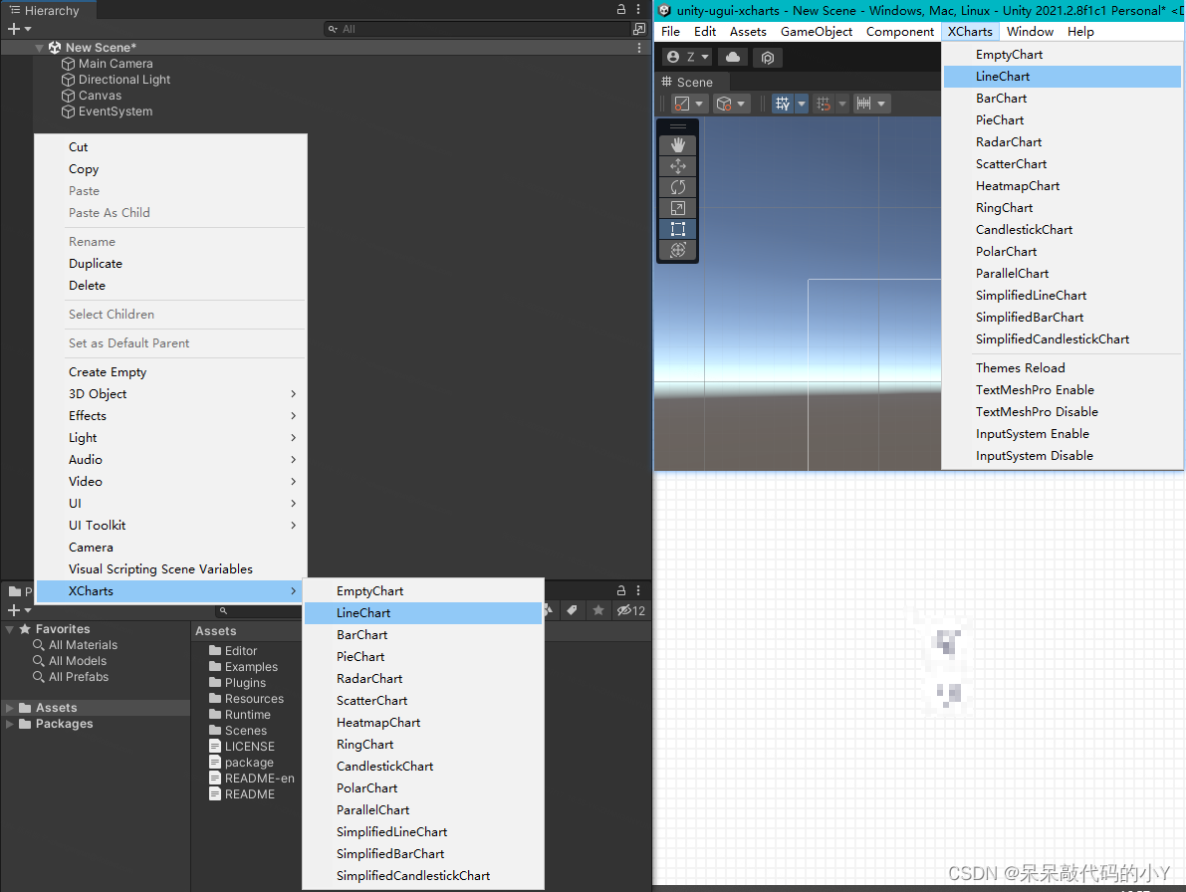Select the Scale tool in Scene
Image resolution: width=1186 pixels, height=892 pixels.
[678, 208]
